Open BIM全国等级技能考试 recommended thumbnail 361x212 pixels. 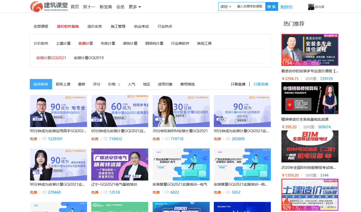point(310,146)
